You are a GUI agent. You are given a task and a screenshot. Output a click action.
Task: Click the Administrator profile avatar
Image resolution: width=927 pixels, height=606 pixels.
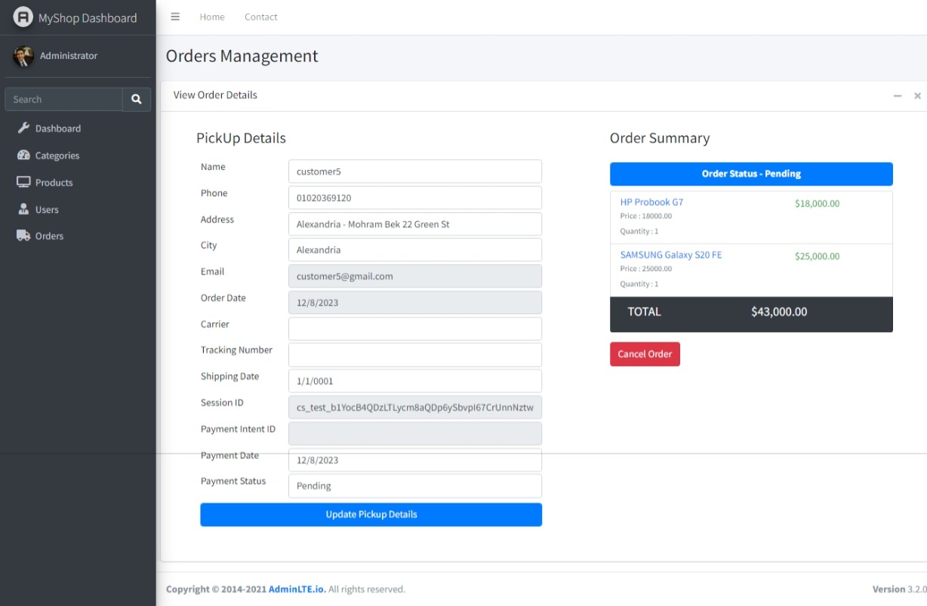tap(23, 56)
